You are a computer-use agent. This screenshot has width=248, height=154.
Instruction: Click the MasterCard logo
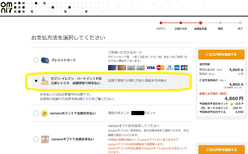click(x=160, y=67)
